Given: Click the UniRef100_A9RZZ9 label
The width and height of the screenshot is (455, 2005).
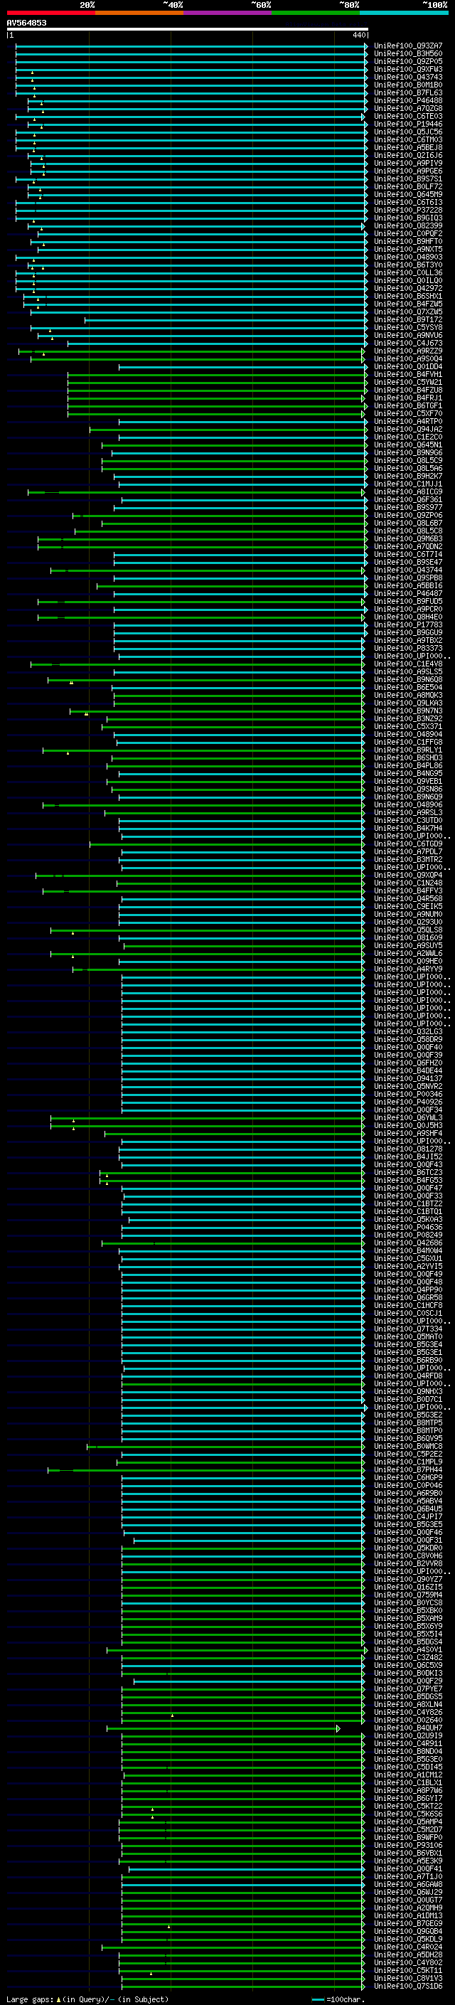Looking at the screenshot, I should 408,351.
